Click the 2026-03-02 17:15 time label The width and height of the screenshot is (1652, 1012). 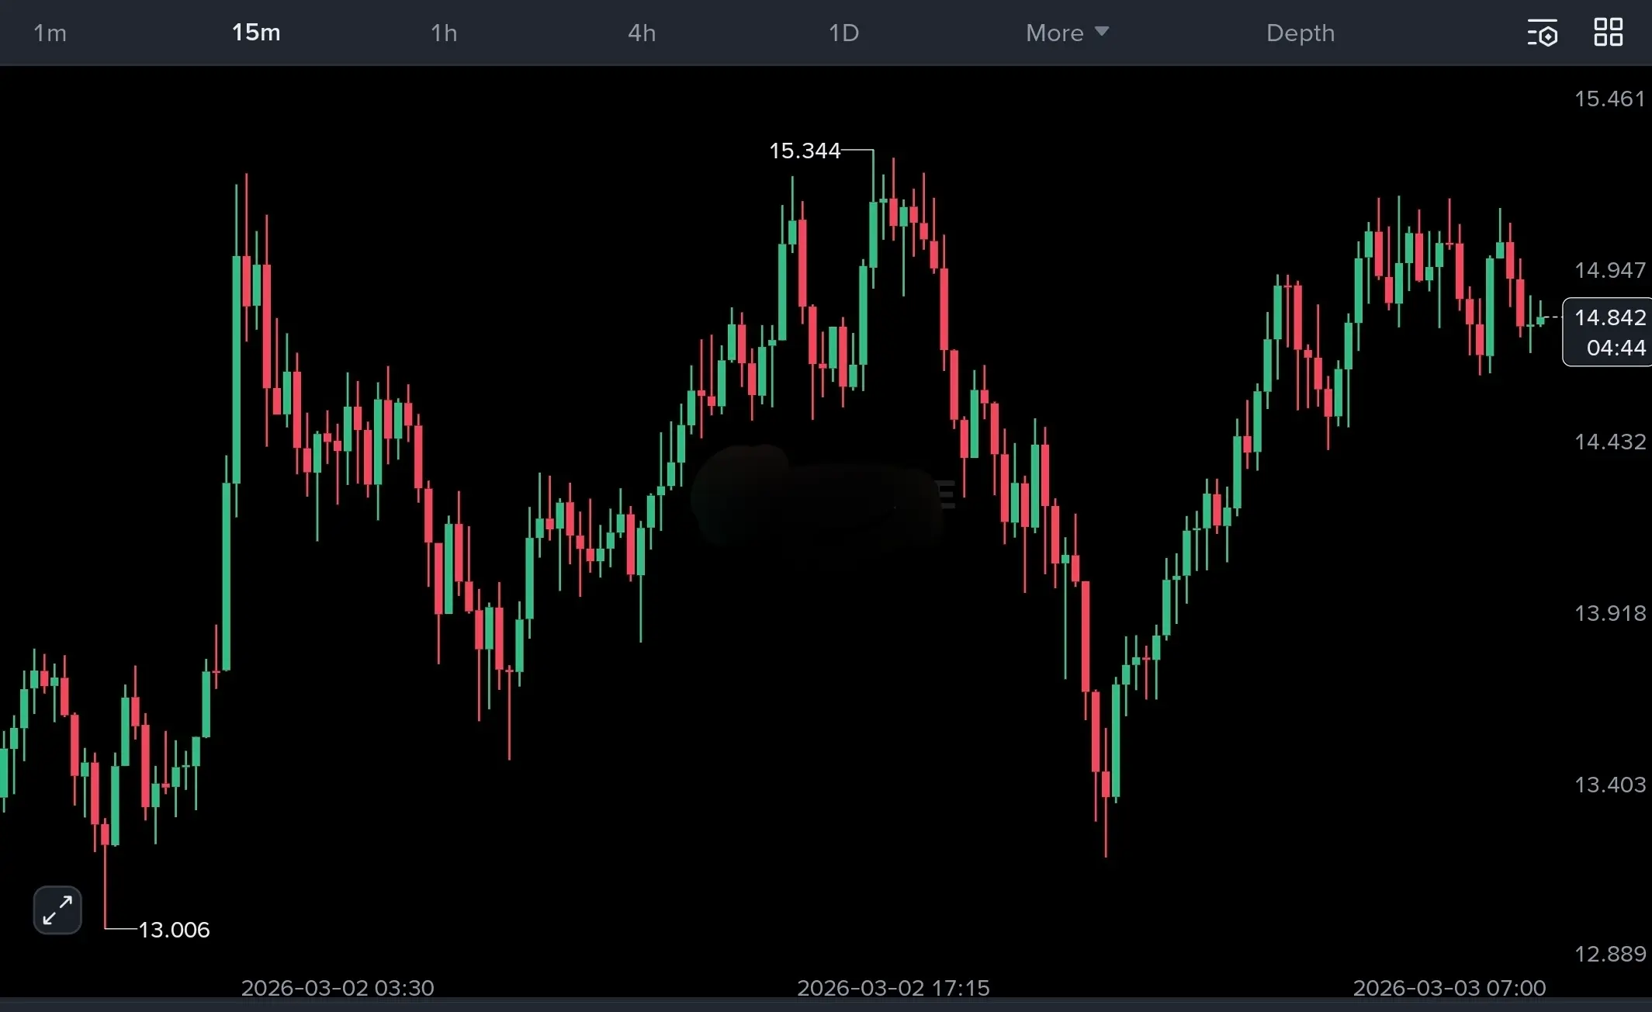[893, 988]
